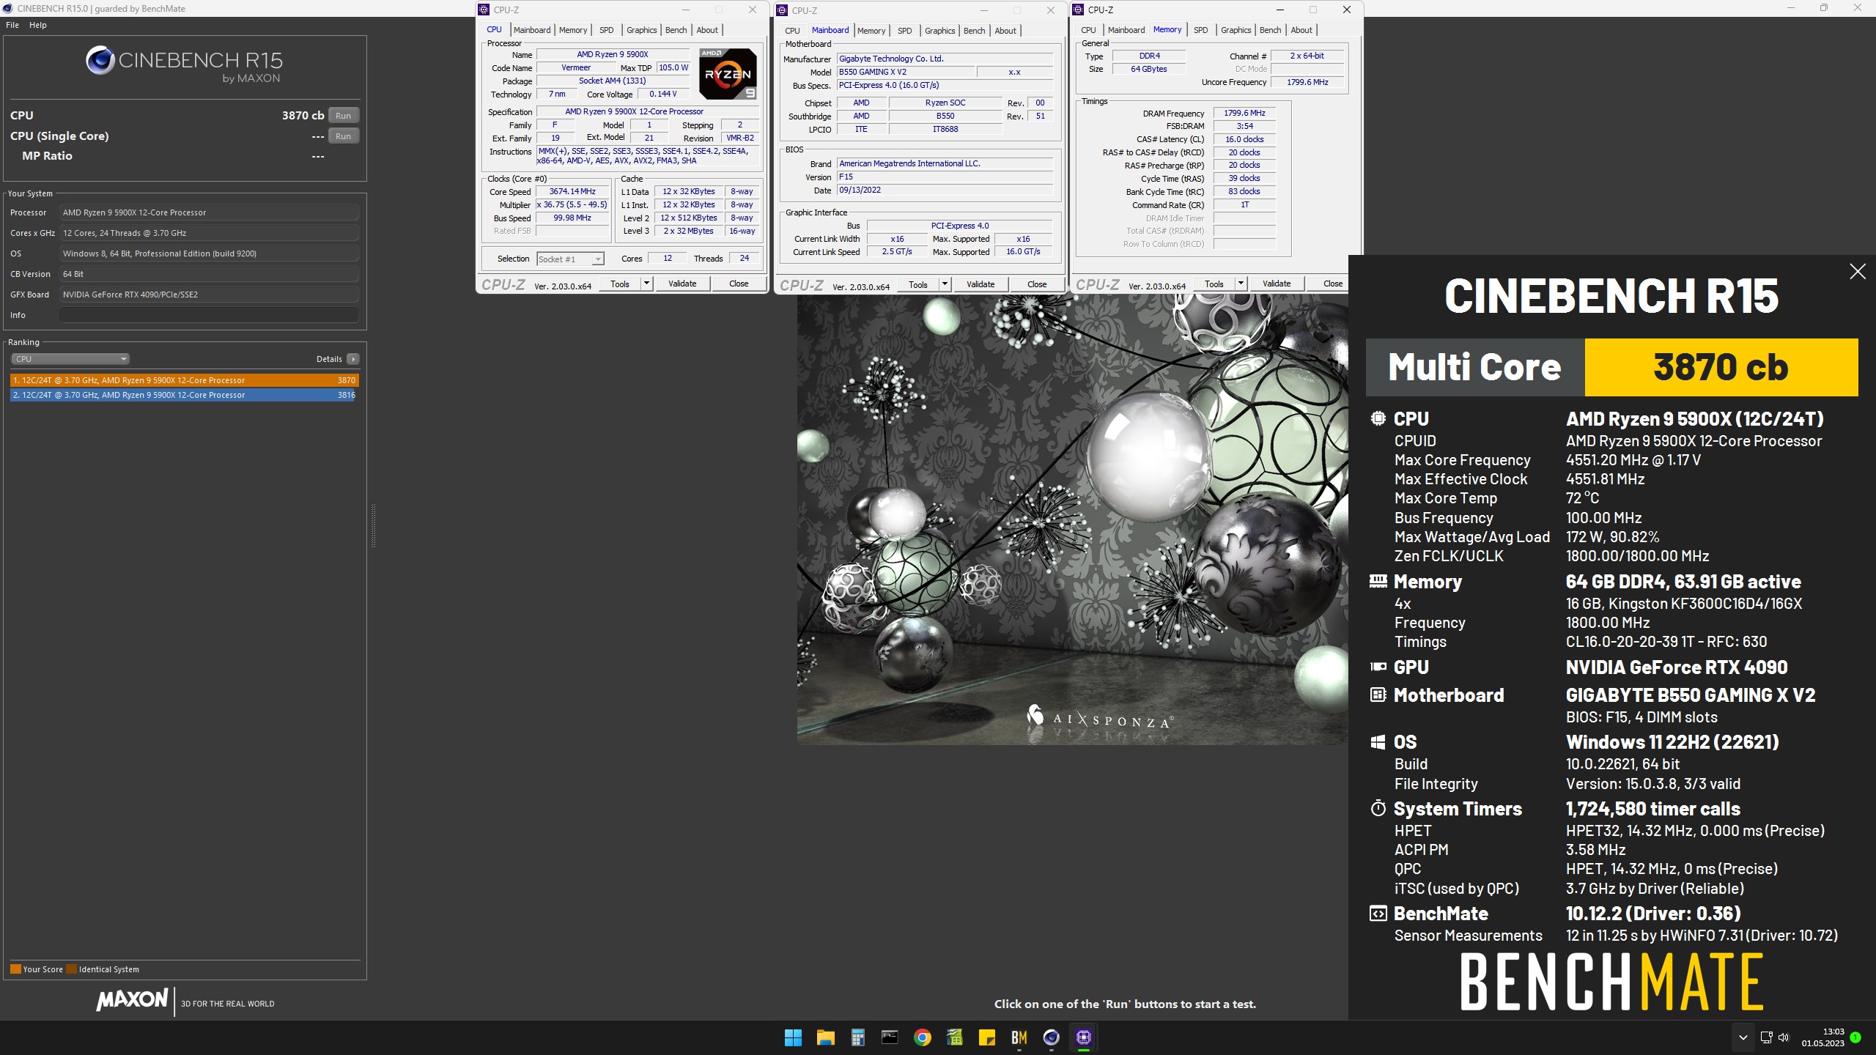Viewport: 1876px width, 1055px height.
Task: Click the CPU-Z title icon, first window
Action: [484, 10]
